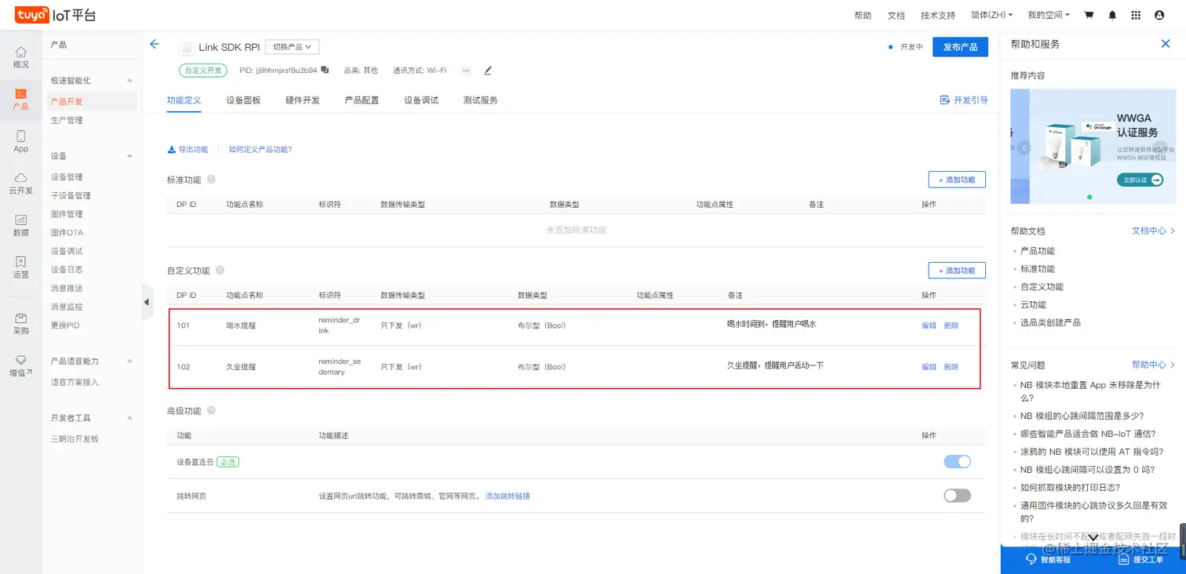Open the 文档中心 link

pos(1153,231)
